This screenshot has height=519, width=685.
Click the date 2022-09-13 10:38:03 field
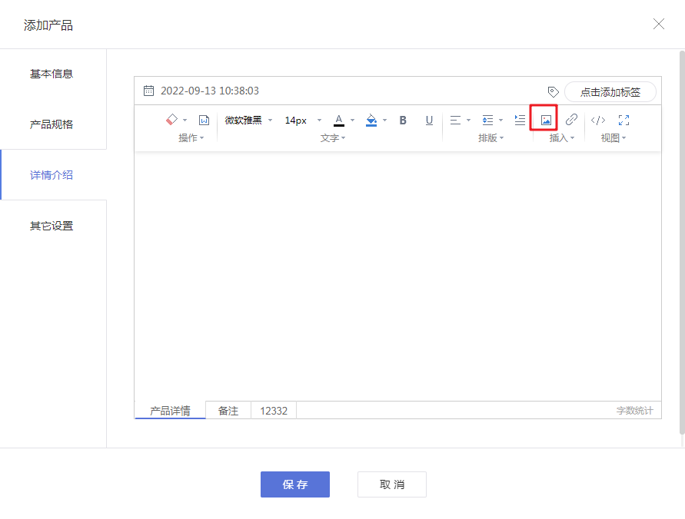click(x=210, y=91)
